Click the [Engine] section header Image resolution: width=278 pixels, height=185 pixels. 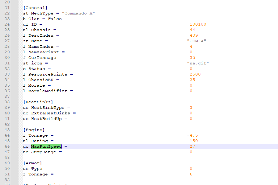(34, 130)
